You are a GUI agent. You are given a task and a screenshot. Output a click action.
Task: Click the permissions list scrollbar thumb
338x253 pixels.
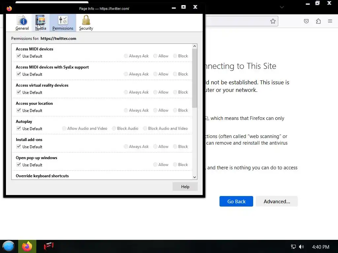pyautogui.click(x=195, y=78)
